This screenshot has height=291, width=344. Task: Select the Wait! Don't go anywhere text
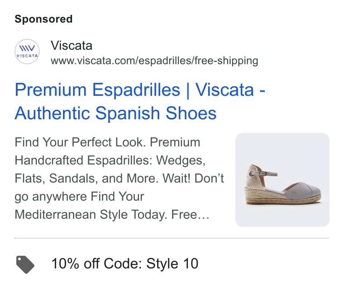coord(119,187)
